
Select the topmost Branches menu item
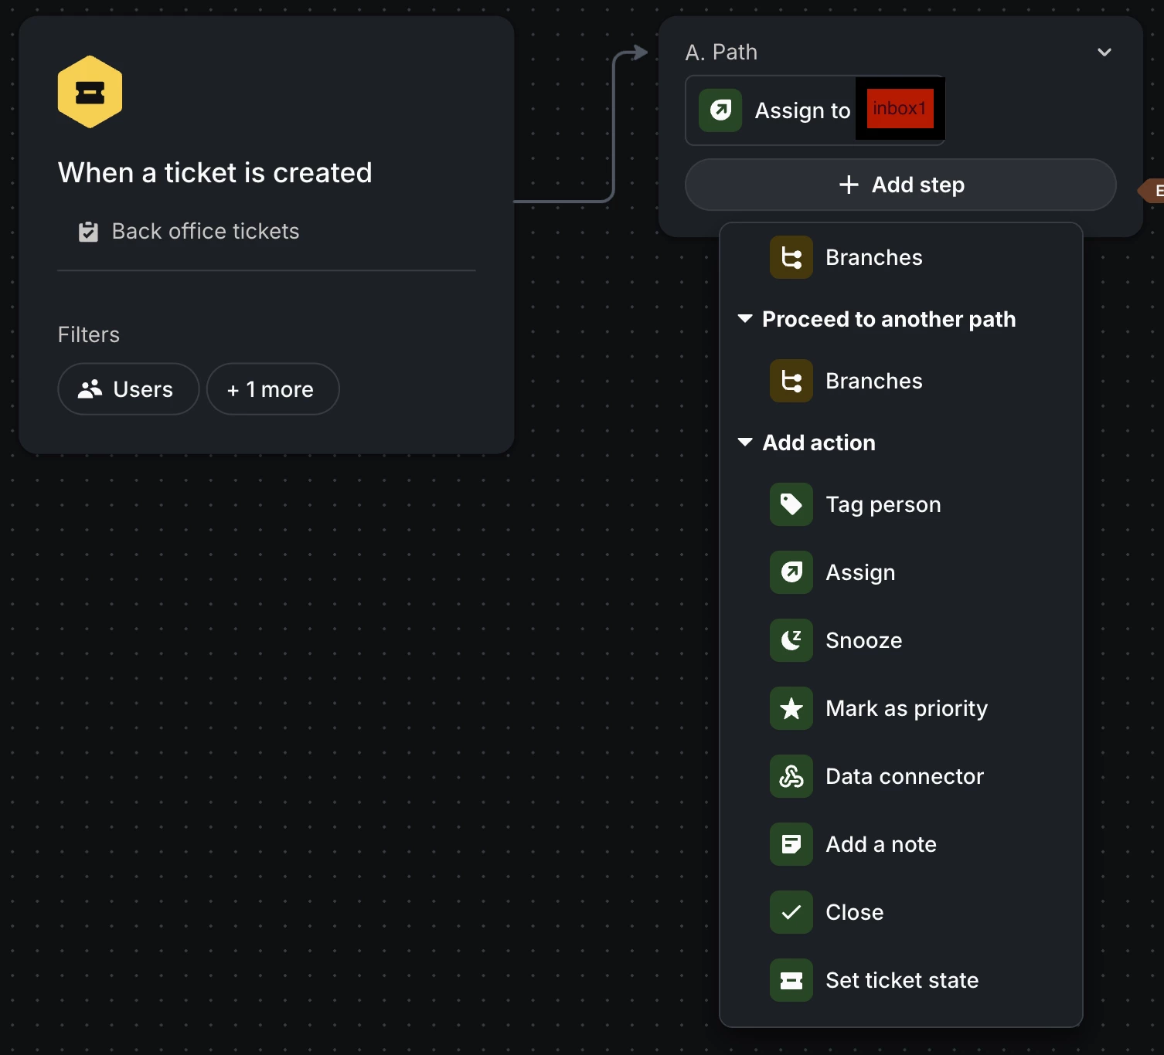873,257
